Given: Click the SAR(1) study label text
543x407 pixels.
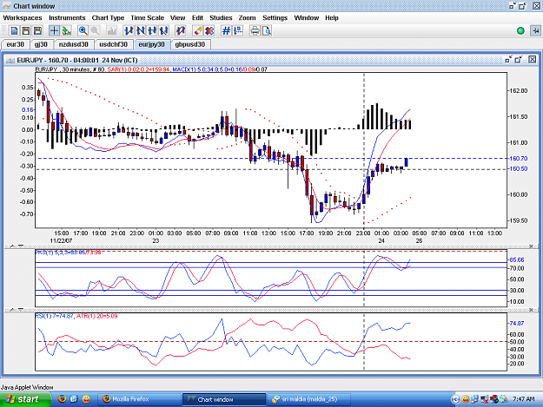Looking at the screenshot, I should coord(138,69).
